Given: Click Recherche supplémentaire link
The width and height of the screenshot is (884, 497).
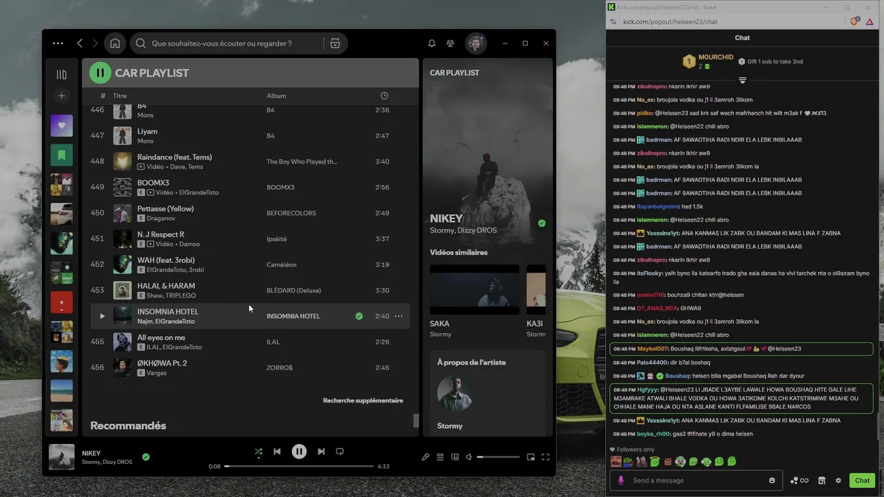Looking at the screenshot, I should [x=363, y=400].
